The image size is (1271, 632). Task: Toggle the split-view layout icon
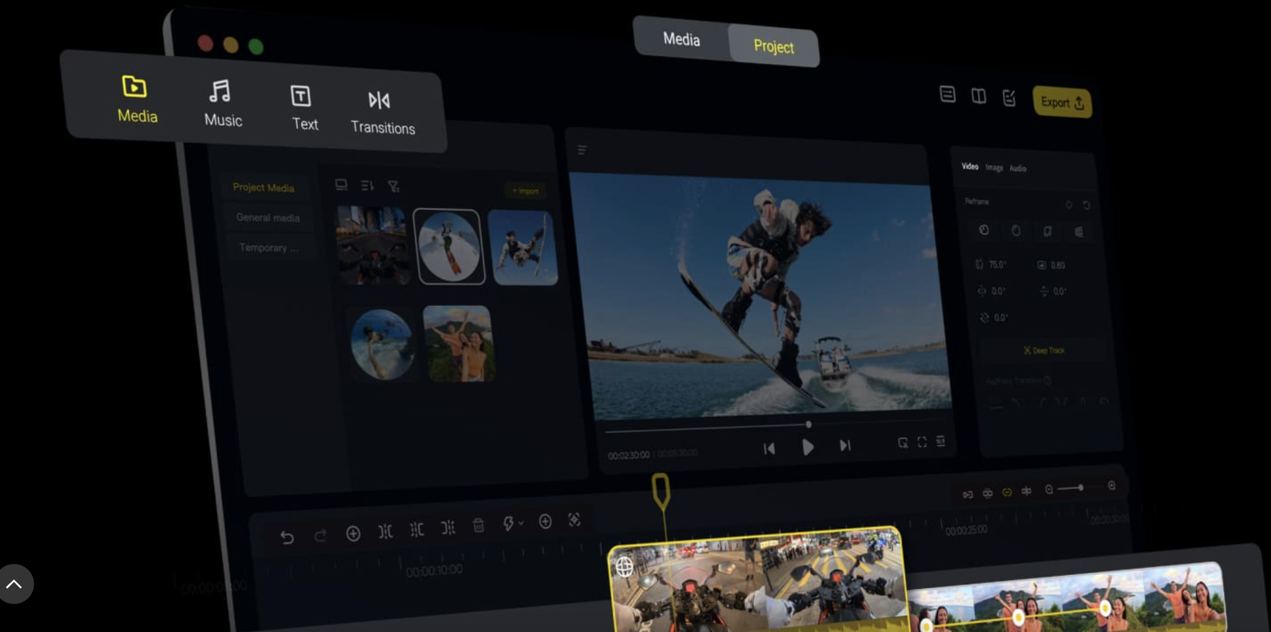coord(978,96)
